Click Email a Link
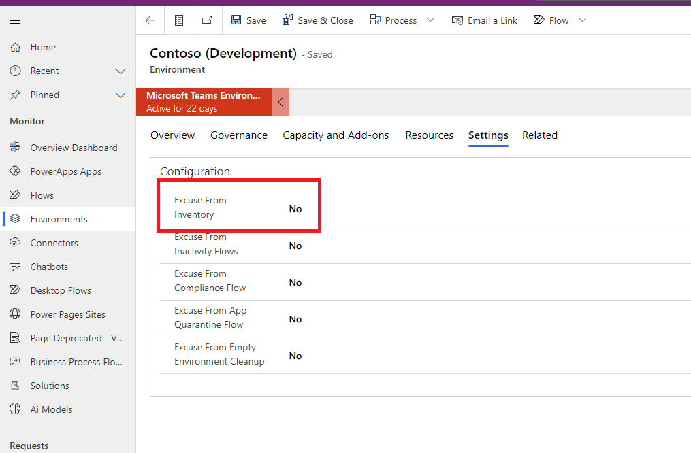Image resolution: width=691 pixels, height=453 pixels. click(x=484, y=20)
